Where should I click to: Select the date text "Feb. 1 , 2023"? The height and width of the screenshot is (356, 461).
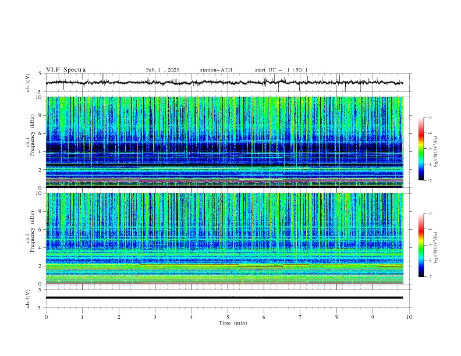[x=162, y=70]
